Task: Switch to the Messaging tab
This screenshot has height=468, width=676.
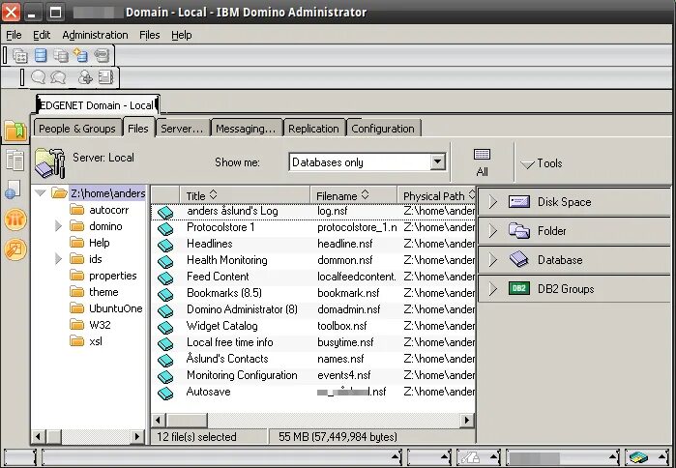Action: (246, 129)
